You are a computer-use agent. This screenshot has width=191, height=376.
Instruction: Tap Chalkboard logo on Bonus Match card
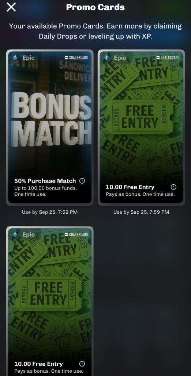coord(76,58)
